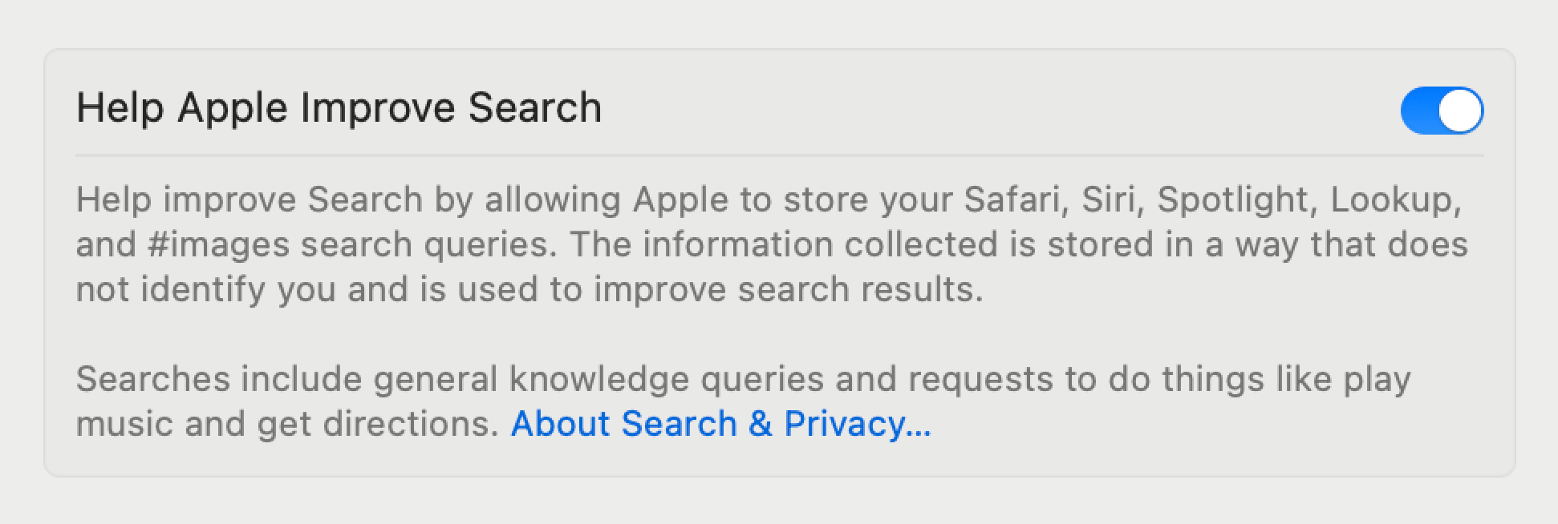Viewport: 1558px width, 524px height.
Task: Click the word "Privacy…" in the blue link
Action: point(857,424)
